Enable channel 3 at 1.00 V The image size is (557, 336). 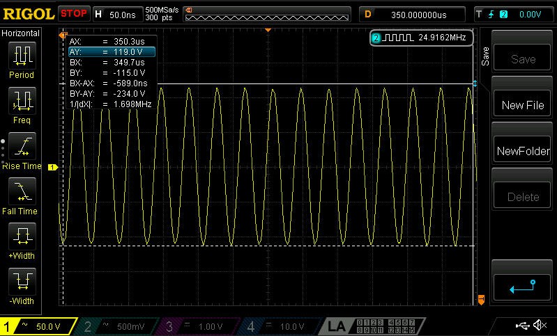(198, 326)
